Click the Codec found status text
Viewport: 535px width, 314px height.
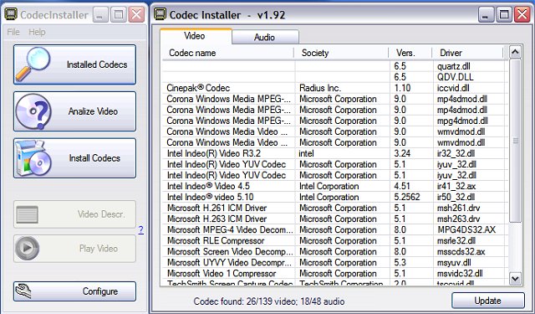[269, 301]
